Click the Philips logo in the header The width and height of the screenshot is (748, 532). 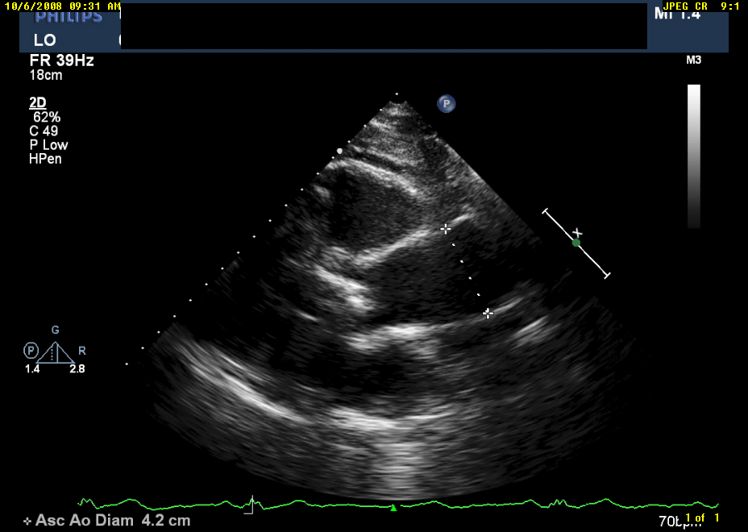click(x=69, y=17)
